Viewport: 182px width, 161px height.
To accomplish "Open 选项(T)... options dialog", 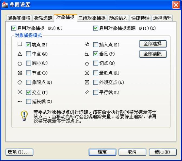I will coord(19,152).
